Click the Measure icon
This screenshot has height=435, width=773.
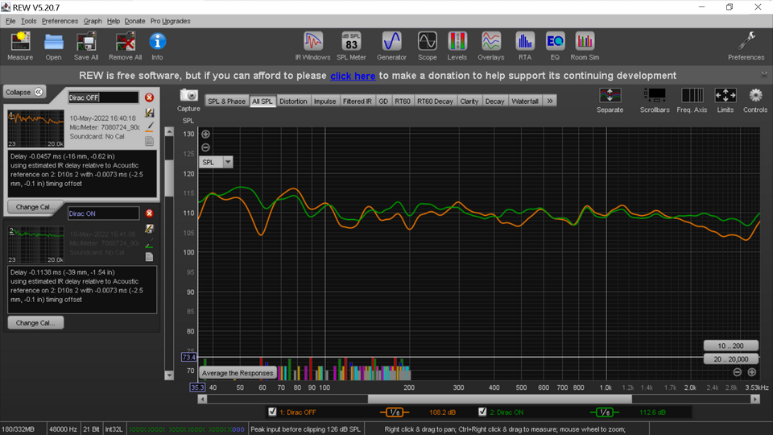point(20,46)
